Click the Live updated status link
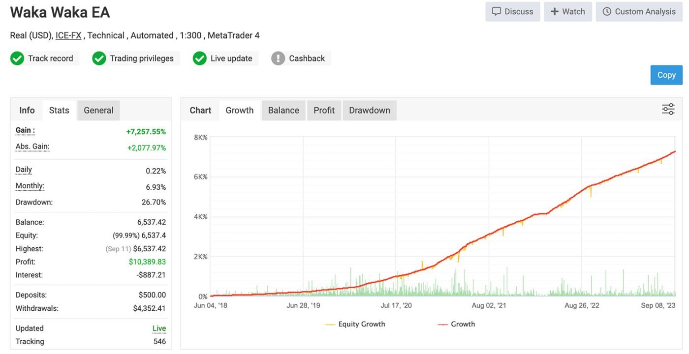689x354 pixels. [x=159, y=328]
